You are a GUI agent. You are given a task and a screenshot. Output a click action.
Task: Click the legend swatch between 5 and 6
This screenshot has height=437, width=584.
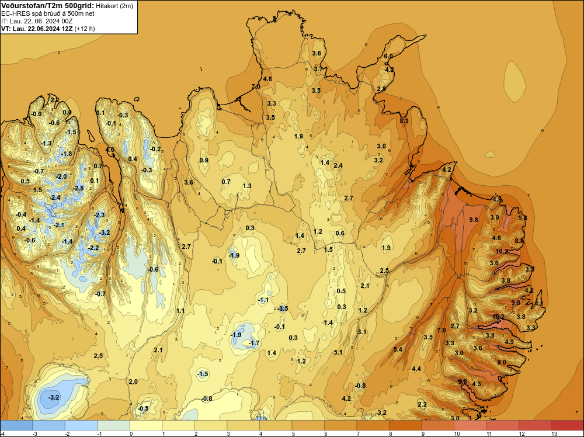[308, 425]
